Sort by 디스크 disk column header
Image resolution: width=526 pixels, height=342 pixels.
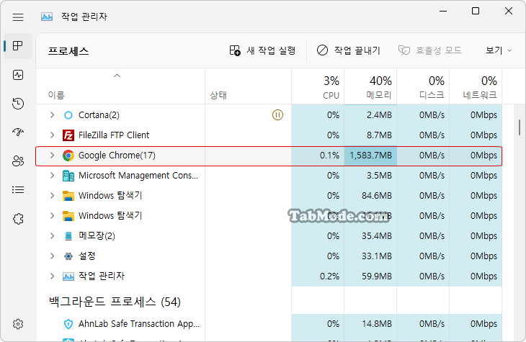click(423, 86)
